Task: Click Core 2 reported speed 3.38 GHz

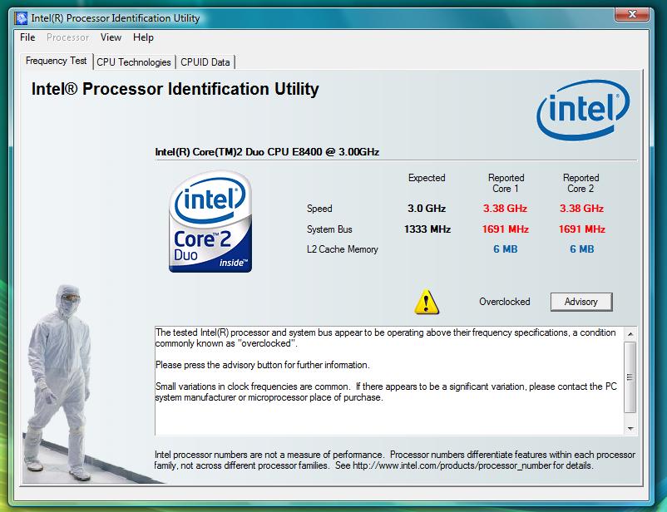Action: tap(581, 209)
